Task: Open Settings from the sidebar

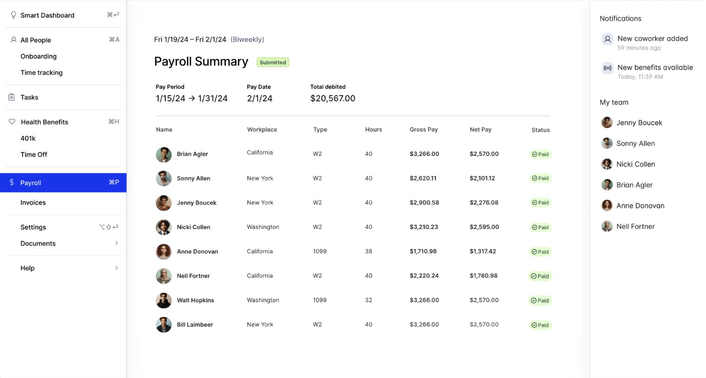Action: (x=33, y=227)
